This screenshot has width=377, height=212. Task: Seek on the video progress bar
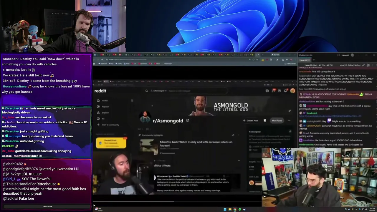(177, 202)
